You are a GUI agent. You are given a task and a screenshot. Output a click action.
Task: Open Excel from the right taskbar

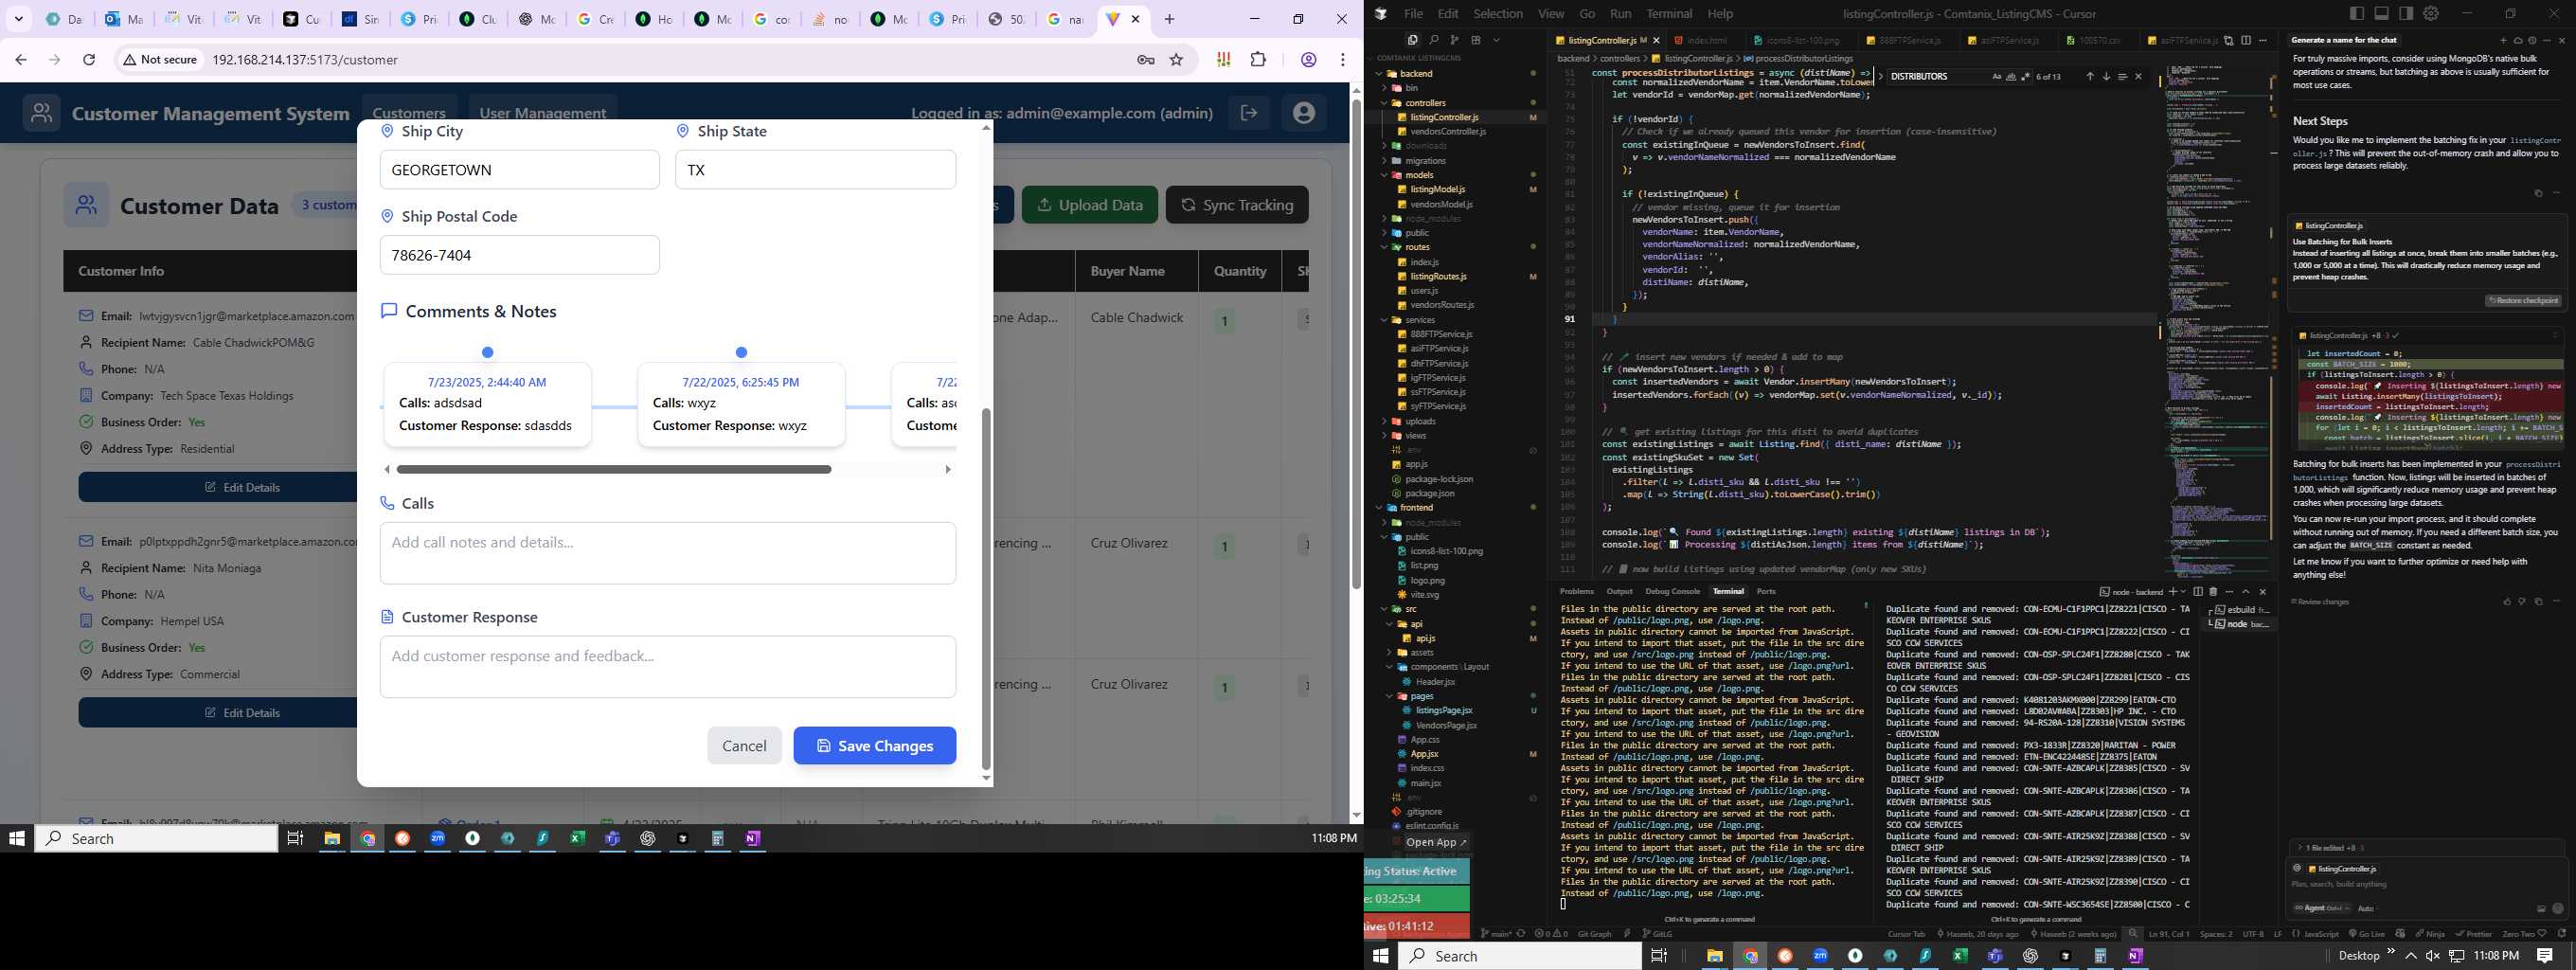pyautogui.click(x=1960, y=956)
